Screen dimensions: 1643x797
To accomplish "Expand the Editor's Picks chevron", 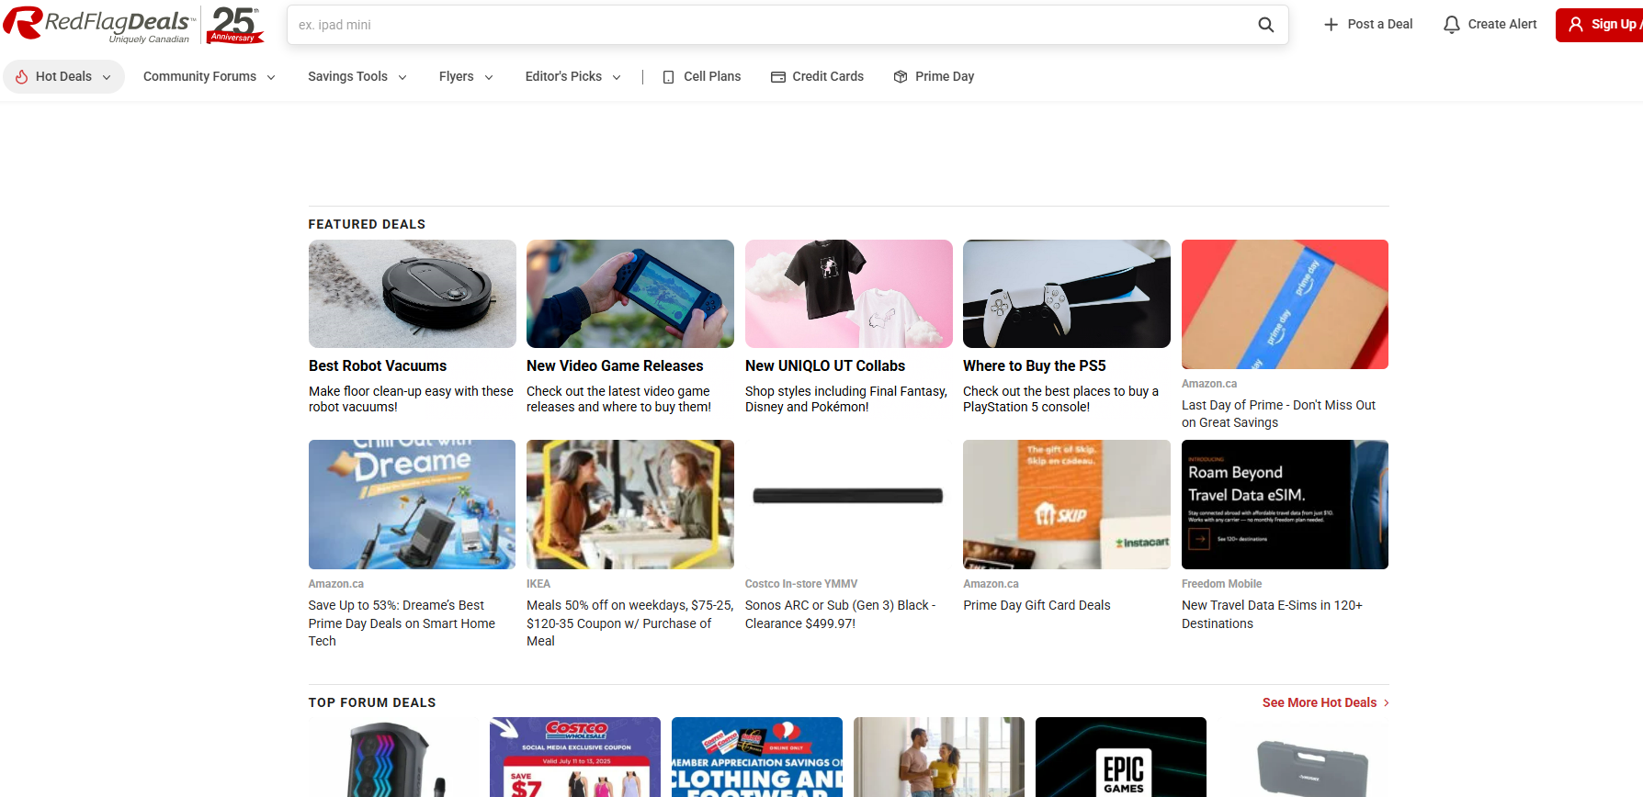I will 617,77.
